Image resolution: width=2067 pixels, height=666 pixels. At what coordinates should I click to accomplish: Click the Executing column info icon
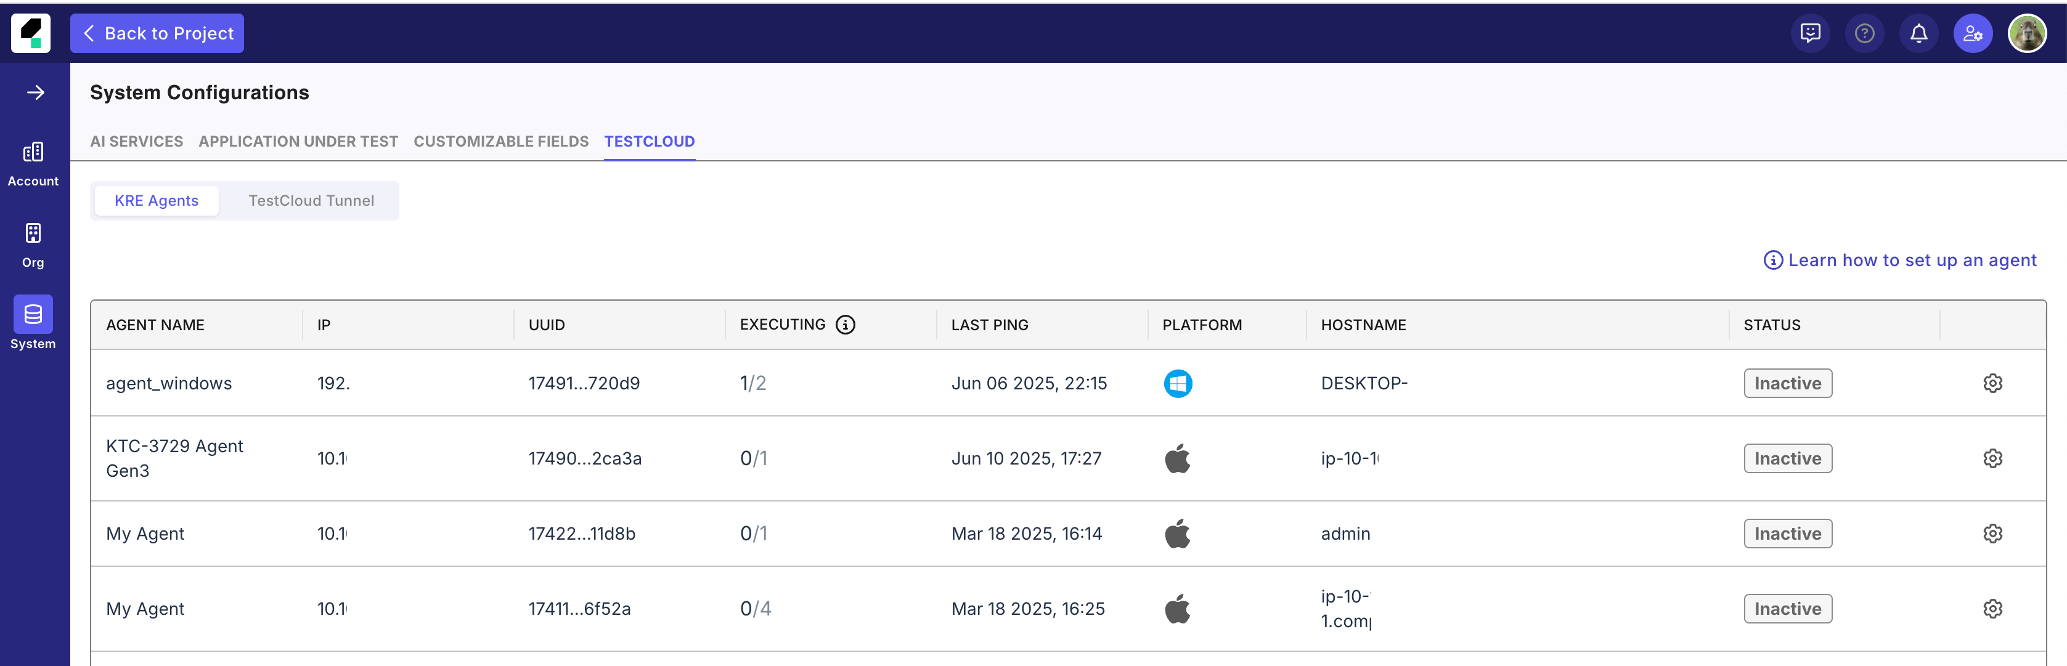pyautogui.click(x=845, y=324)
